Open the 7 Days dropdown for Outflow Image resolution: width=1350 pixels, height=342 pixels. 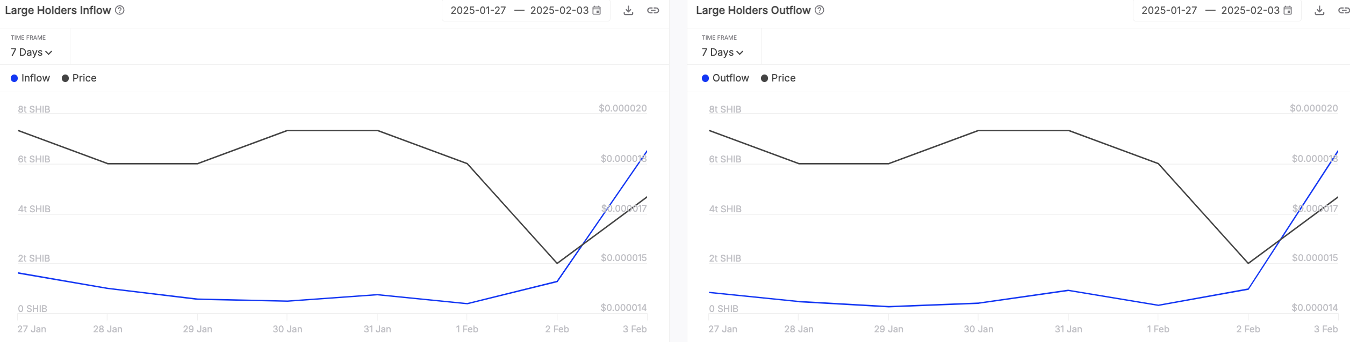[x=722, y=53]
